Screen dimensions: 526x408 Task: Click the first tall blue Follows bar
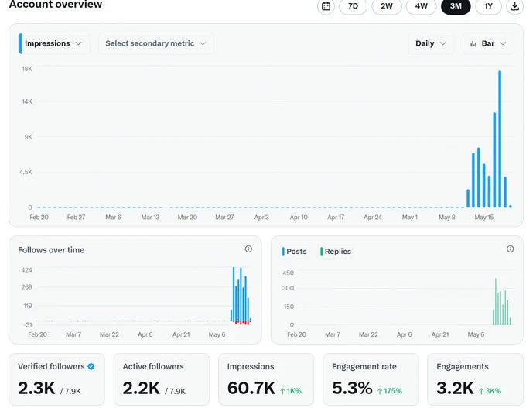234,294
